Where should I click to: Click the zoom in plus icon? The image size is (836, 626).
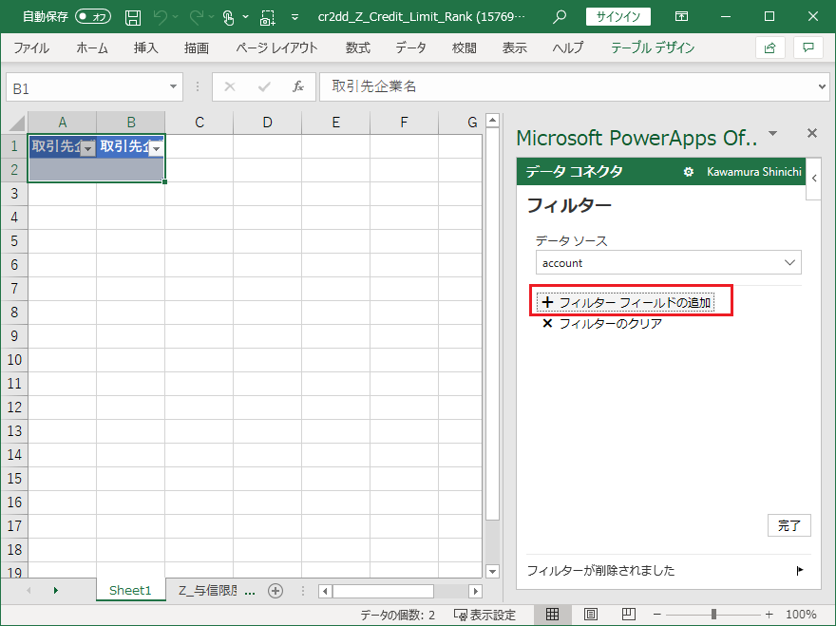(769, 615)
